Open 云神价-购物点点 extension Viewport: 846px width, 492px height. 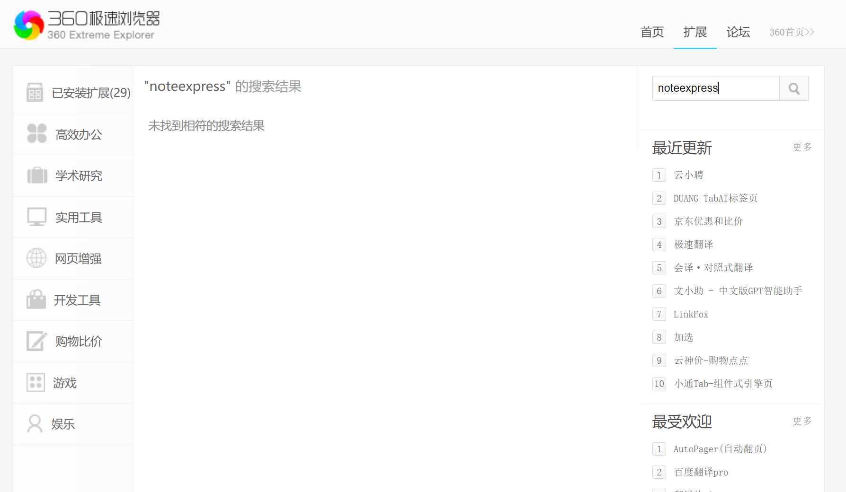(711, 360)
